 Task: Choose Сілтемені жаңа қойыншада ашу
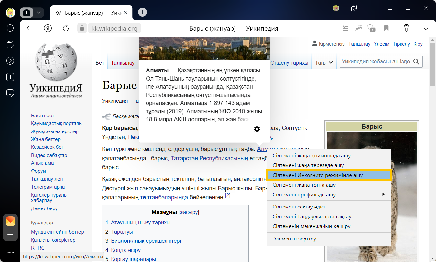pyautogui.click(x=329, y=156)
